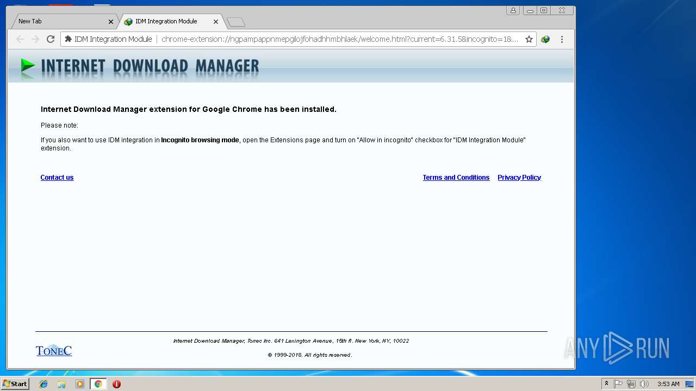Click the 3:53 AM system clock
This screenshot has width=696, height=391.
click(x=668, y=384)
